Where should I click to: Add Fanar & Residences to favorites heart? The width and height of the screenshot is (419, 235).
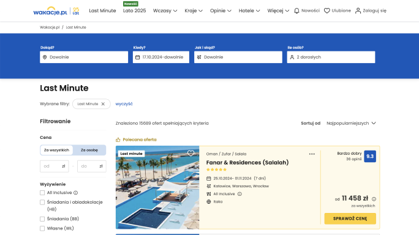(191, 153)
